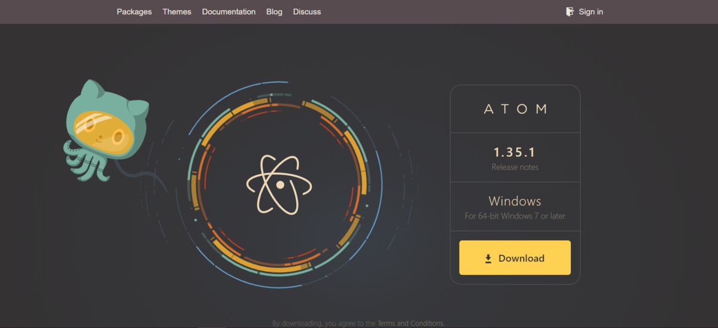Open the Discuss forum link

click(307, 11)
